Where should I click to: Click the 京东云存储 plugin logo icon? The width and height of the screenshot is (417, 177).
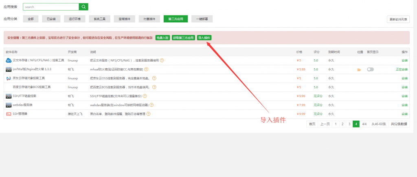(x=9, y=78)
